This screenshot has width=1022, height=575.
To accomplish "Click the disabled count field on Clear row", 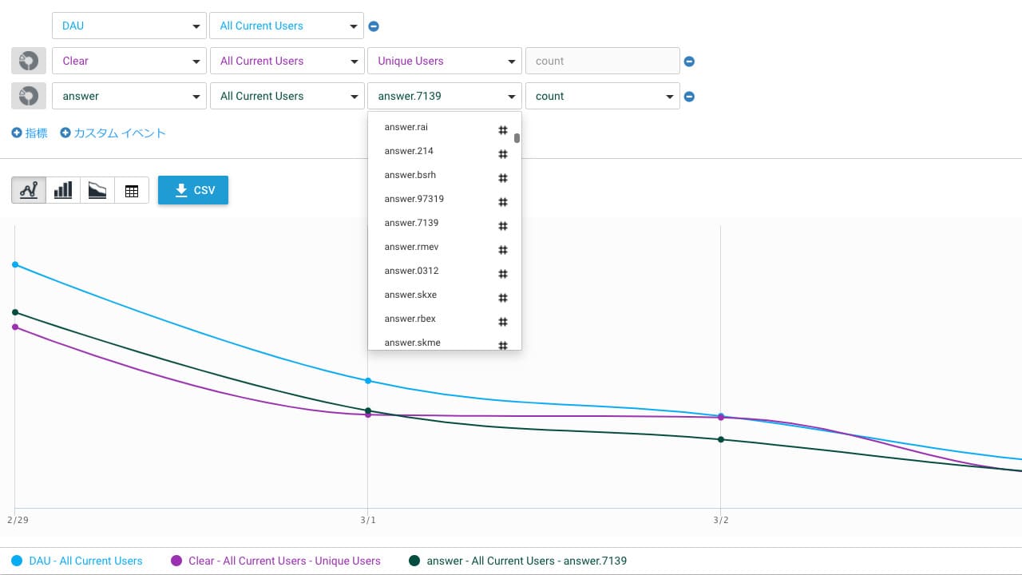I will tap(602, 61).
